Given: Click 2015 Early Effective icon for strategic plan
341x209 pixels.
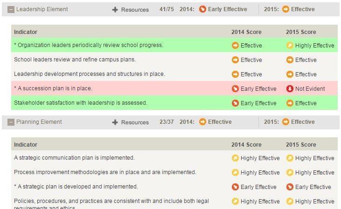Looking at the screenshot, I should tap(290, 187).
